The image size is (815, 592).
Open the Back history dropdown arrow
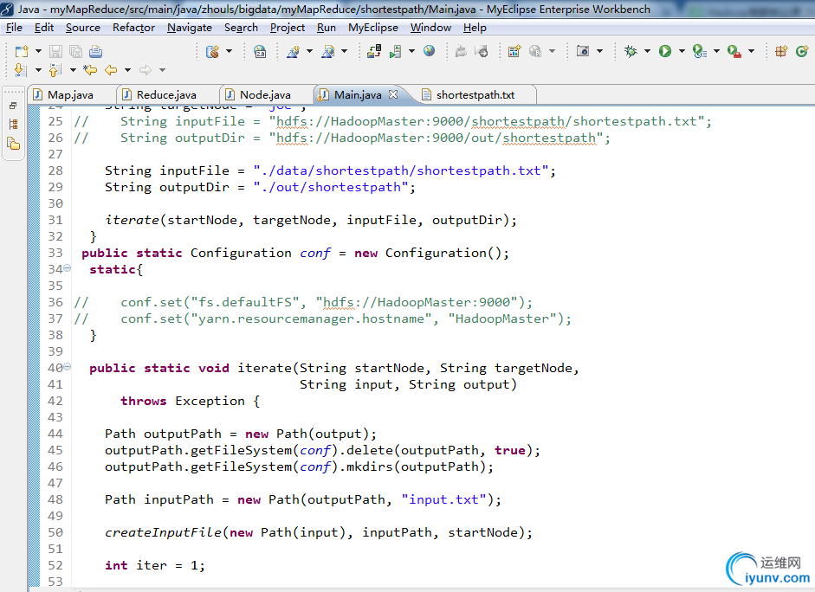[x=127, y=69]
